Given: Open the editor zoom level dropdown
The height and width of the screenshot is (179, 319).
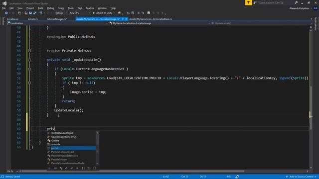Looking at the screenshot, I should pos(12,171).
